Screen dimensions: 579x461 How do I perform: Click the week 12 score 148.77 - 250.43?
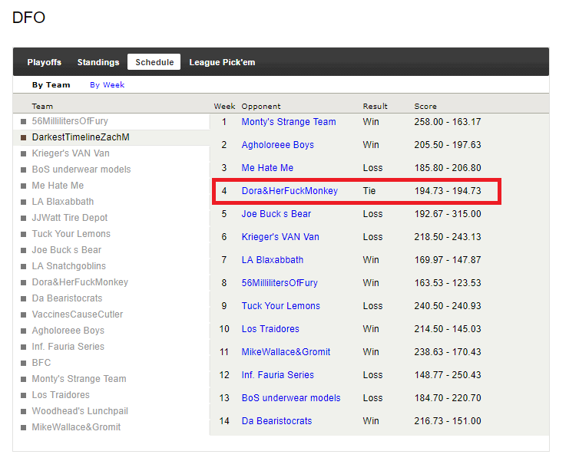pyautogui.click(x=448, y=375)
